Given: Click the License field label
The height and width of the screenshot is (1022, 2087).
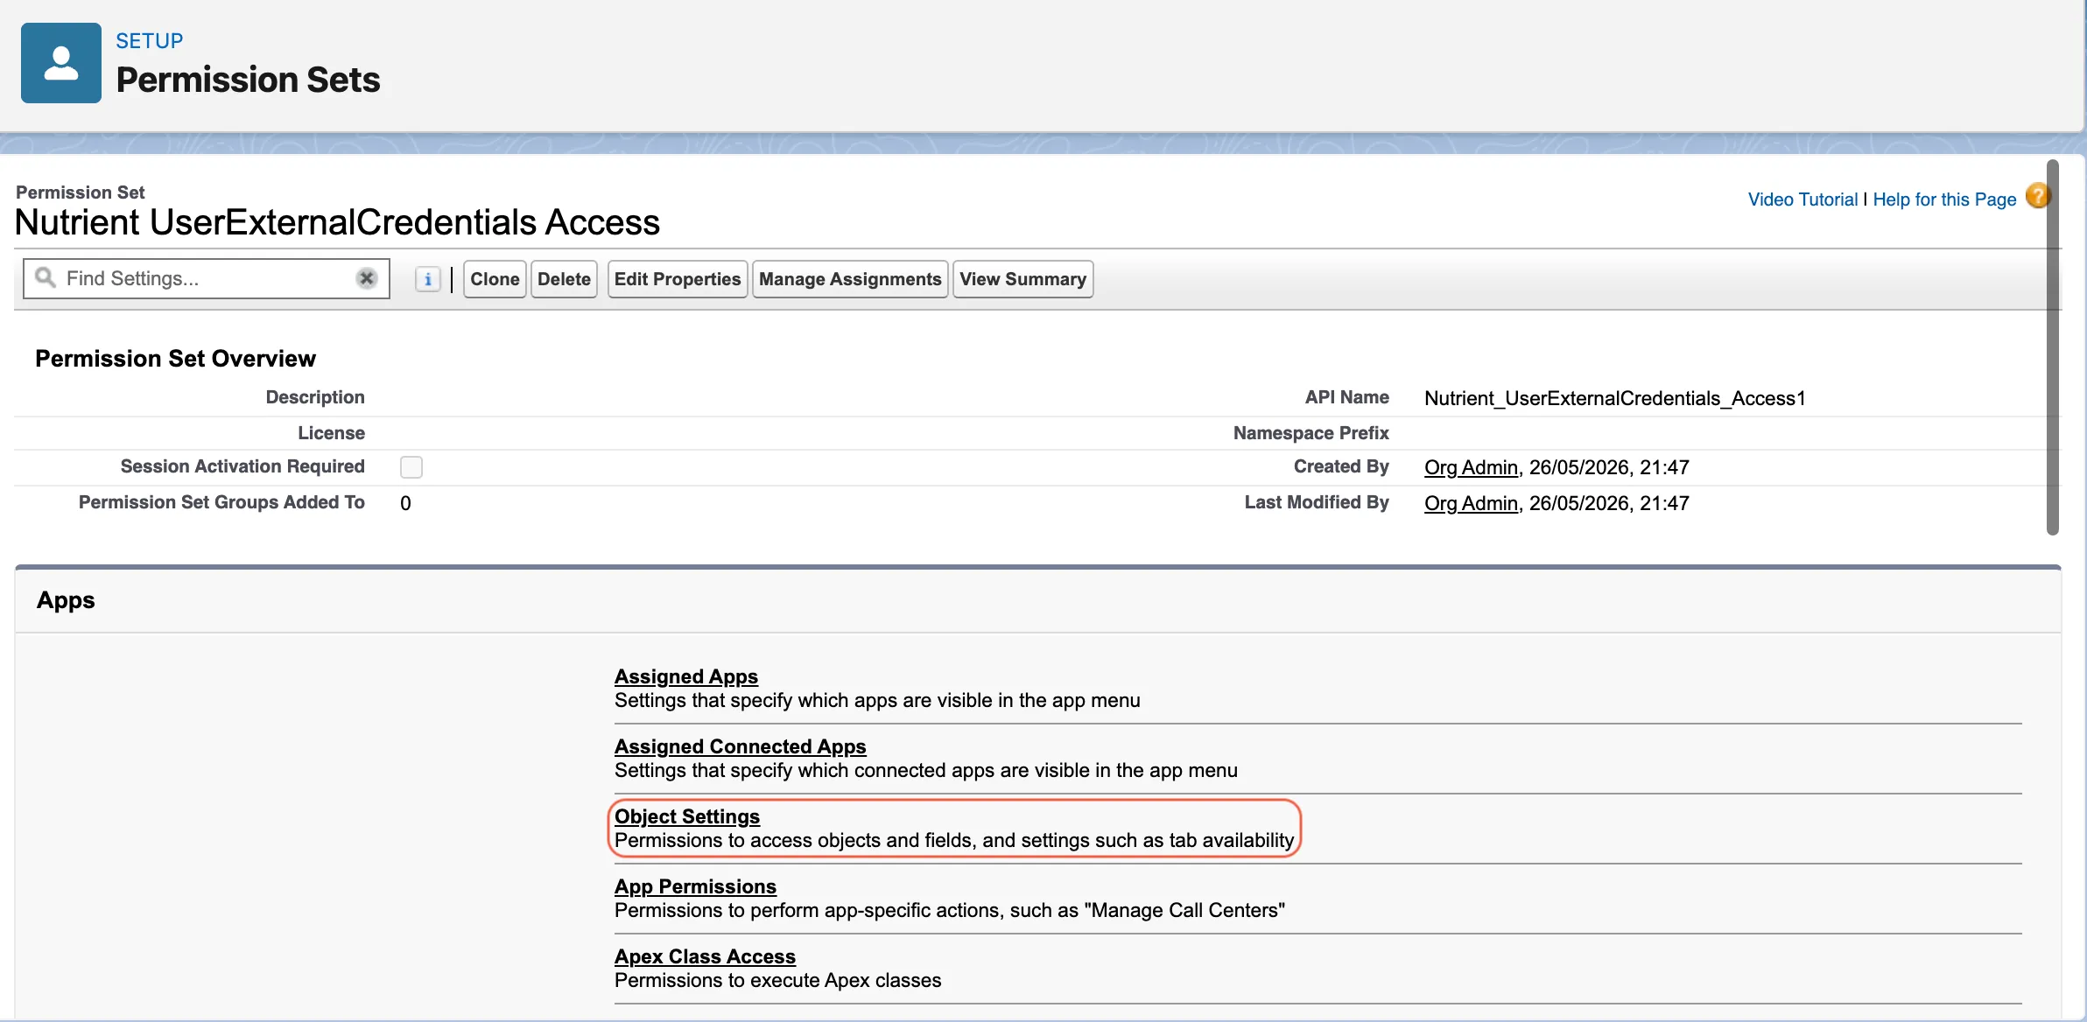Looking at the screenshot, I should [331, 433].
